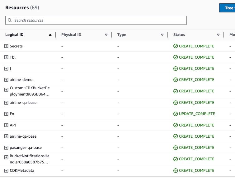Screen dimensions: 235x178
Task: Sort by Logical ID ascending arrow
Action: click(x=50, y=35)
